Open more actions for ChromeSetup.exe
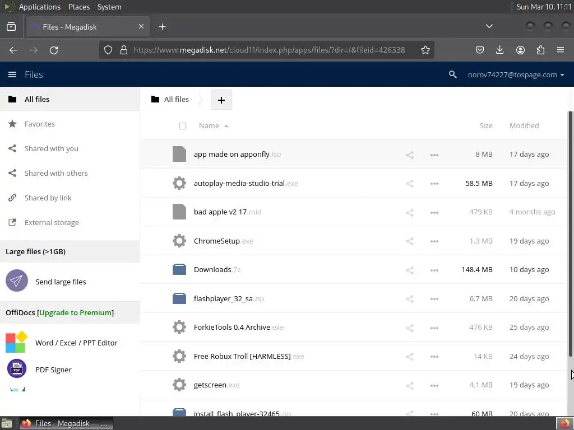Screen dimensions: 574x430 tap(434, 241)
